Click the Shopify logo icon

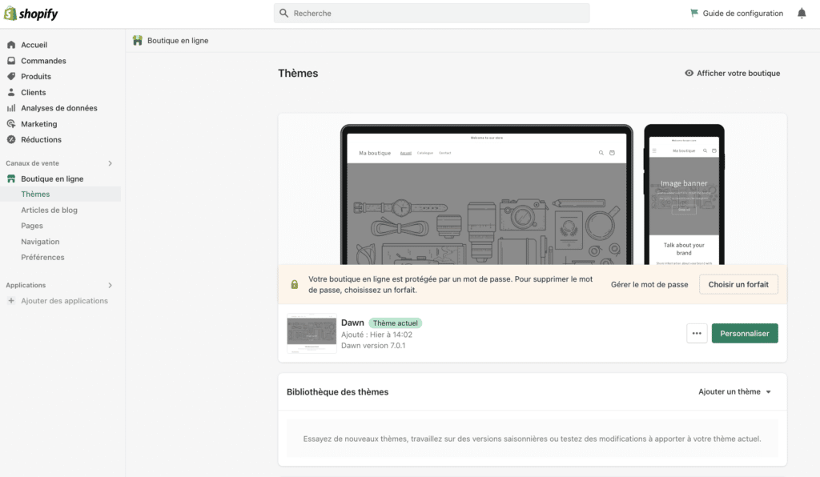point(11,13)
